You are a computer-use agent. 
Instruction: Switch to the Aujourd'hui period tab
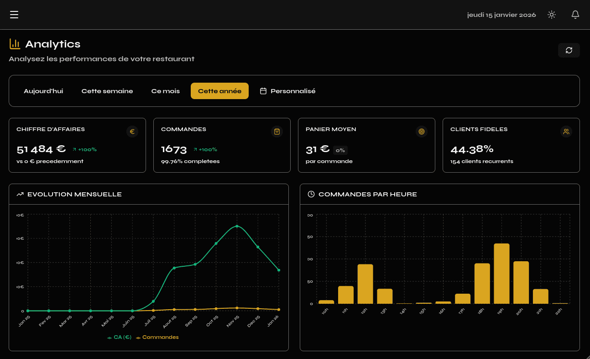click(43, 91)
